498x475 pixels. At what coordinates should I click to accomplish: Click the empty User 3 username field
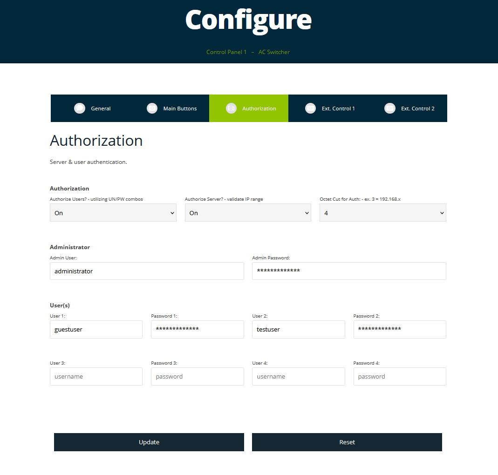(x=96, y=376)
